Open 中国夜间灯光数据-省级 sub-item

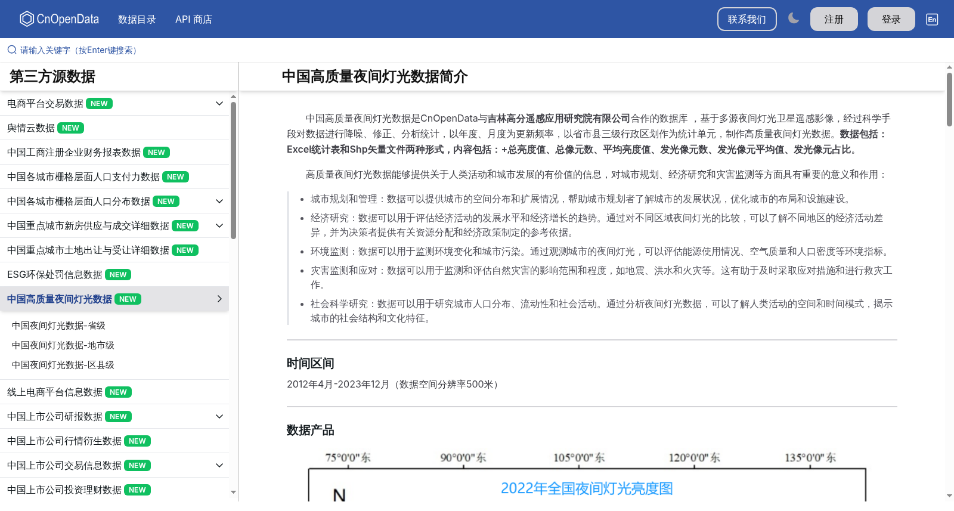[58, 326]
